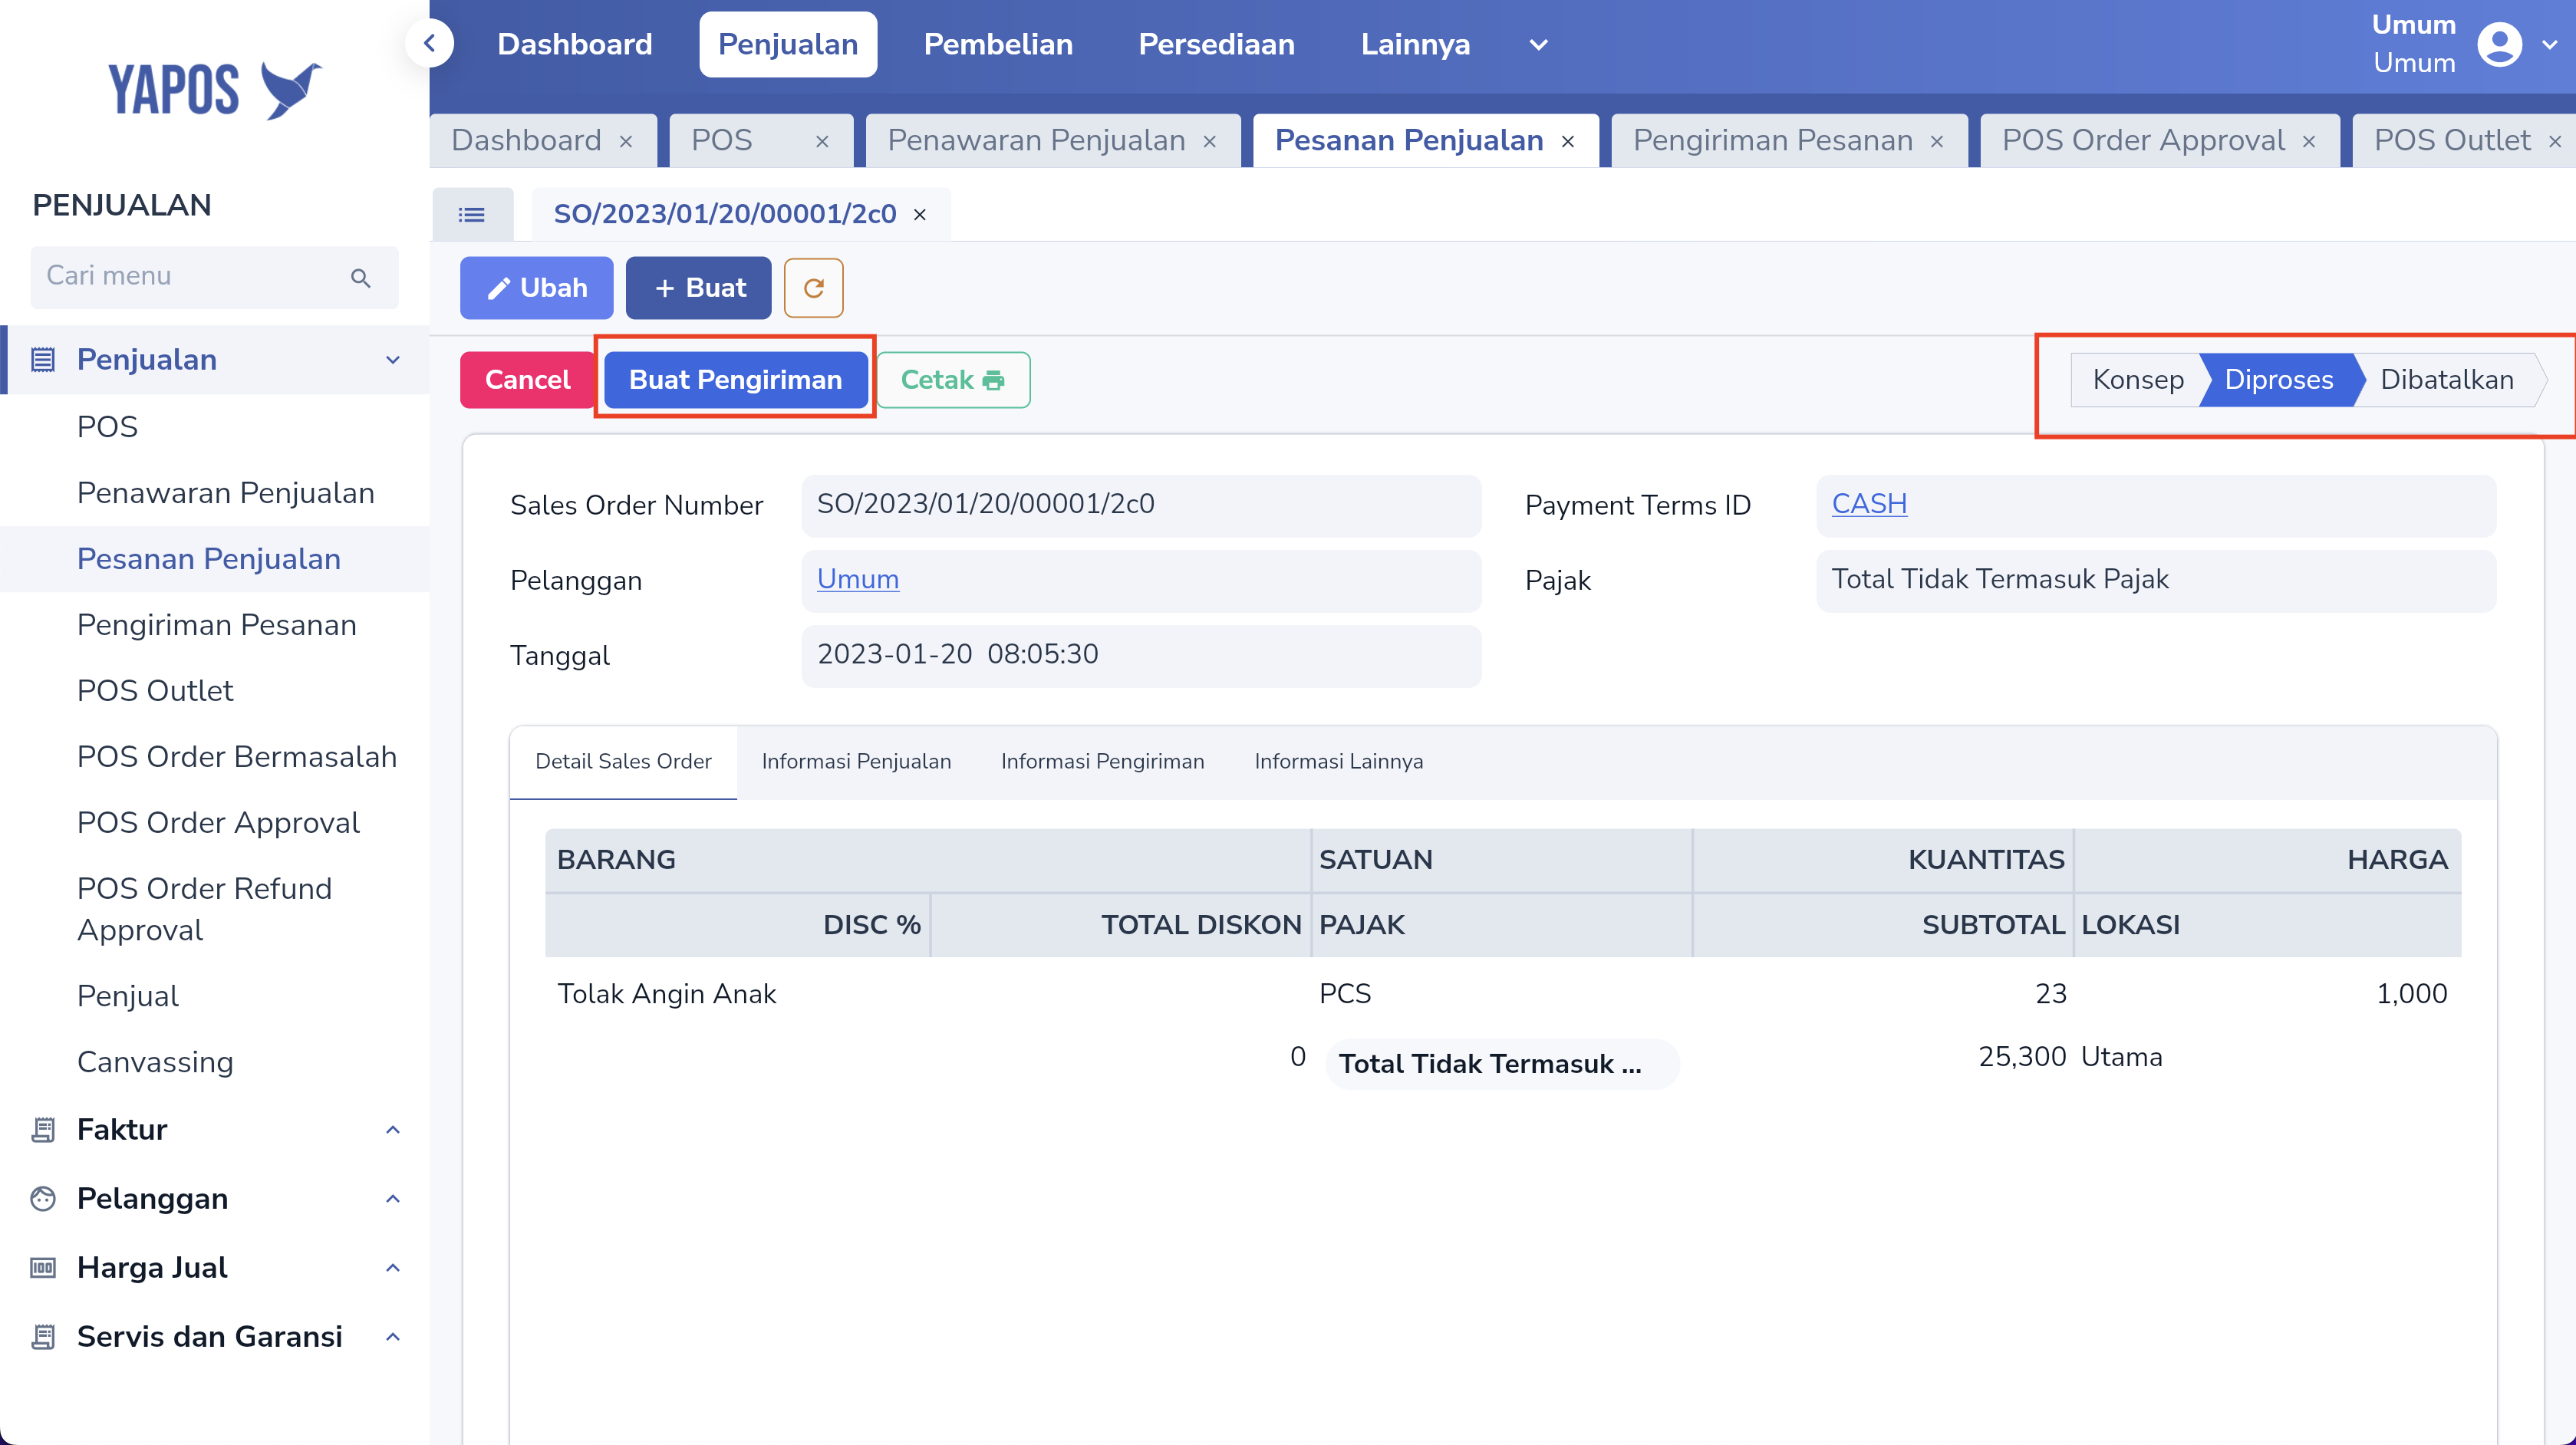Expand the Pelanggan section chevron
The height and width of the screenshot is (1445, 2576).
pyautogui.click(x=393, y=1198)
